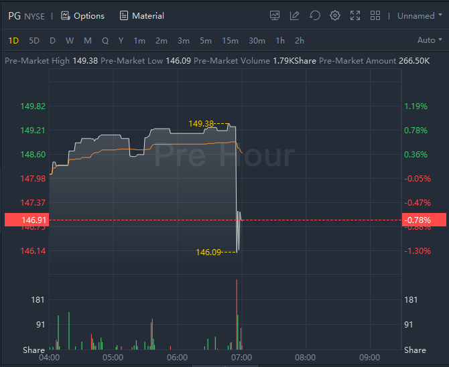Toggle fullscreen expand icon
Image resolution: width=449 pixels, height=367 pixels.
click(x=355, y=15)
